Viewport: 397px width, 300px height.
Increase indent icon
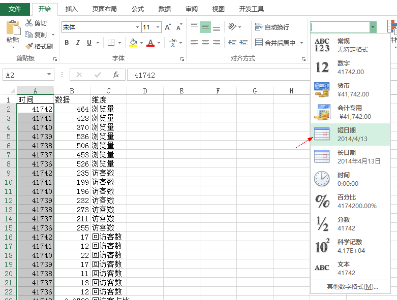tap(243, 43)
